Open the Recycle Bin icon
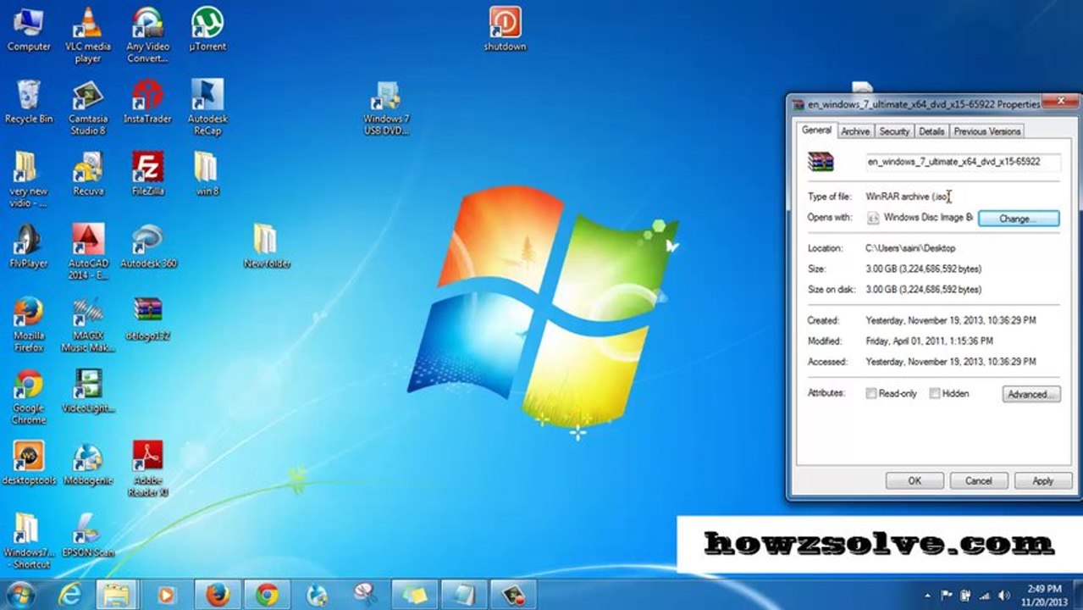This screenshot has width=1083, height=610. 29,101
